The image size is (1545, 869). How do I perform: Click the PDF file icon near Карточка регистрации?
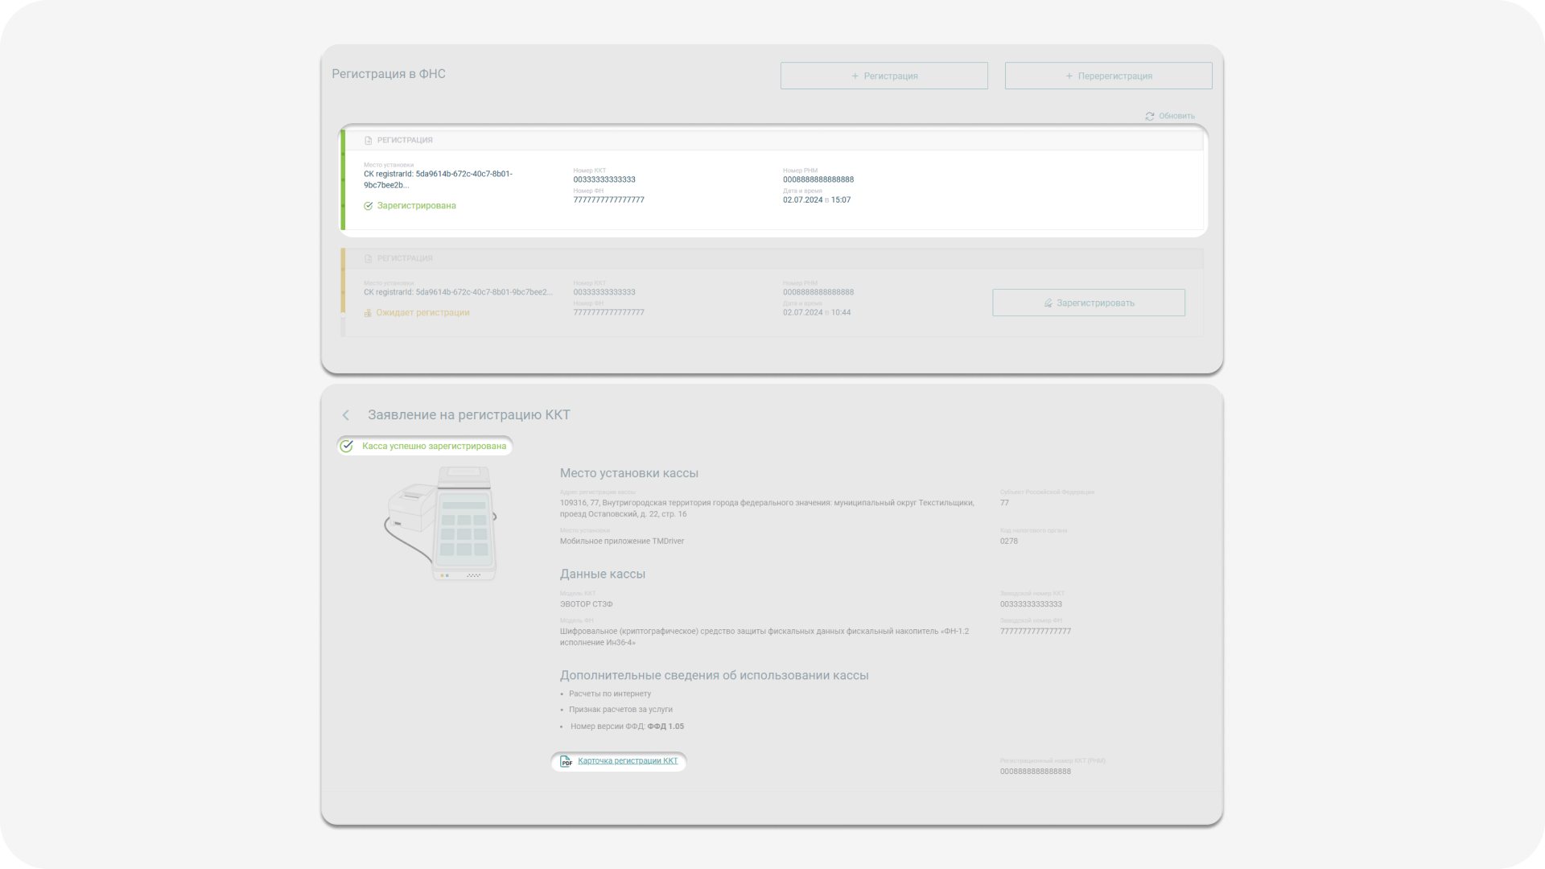click(566, 761)
